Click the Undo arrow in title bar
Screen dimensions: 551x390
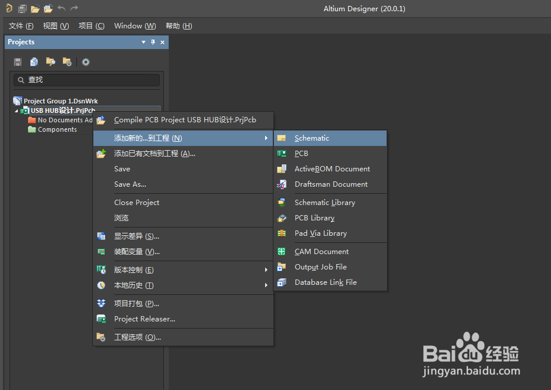click(x=62, y=8)
